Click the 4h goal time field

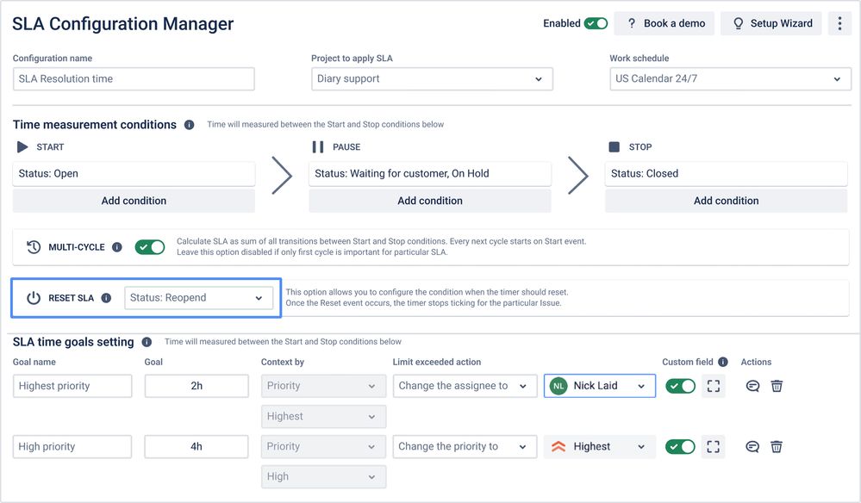(197, 446)
